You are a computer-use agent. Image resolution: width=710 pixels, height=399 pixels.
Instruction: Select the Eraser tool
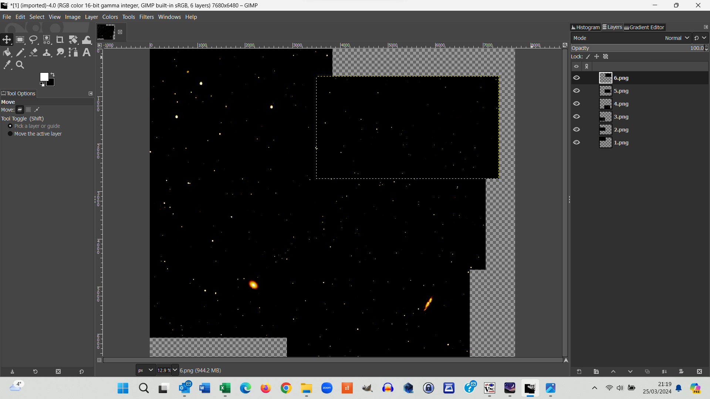[33, 52]
